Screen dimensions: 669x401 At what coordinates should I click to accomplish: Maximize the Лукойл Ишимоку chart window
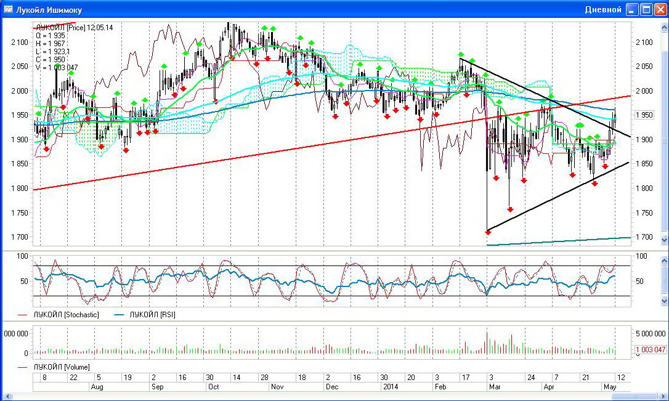(647, 9)
